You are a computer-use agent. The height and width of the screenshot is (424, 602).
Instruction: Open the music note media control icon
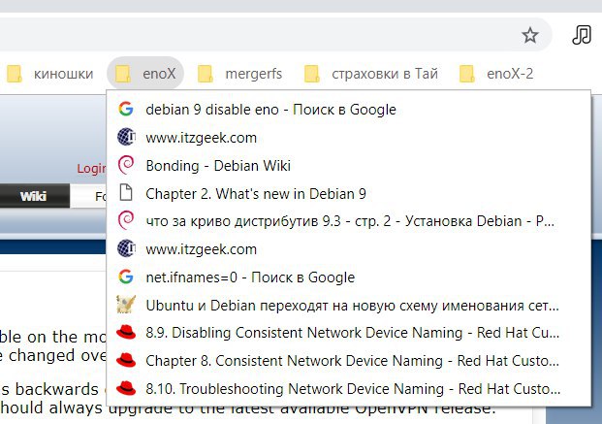(x=582, y=35)
